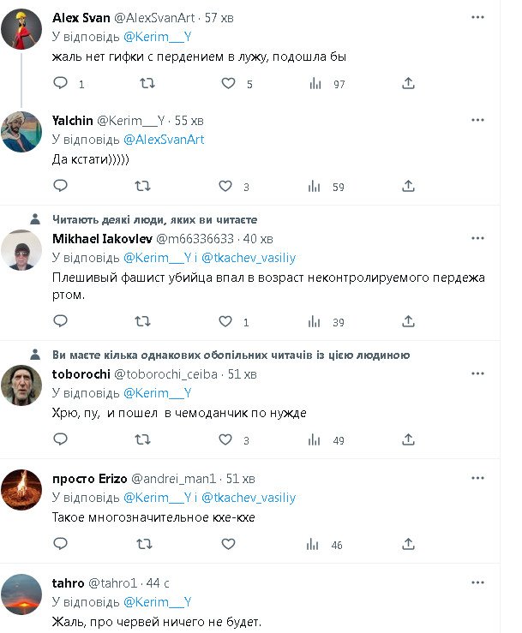Share Alex Svan's tweet
The image size is (522, 633).
click(x=409, y=83)
